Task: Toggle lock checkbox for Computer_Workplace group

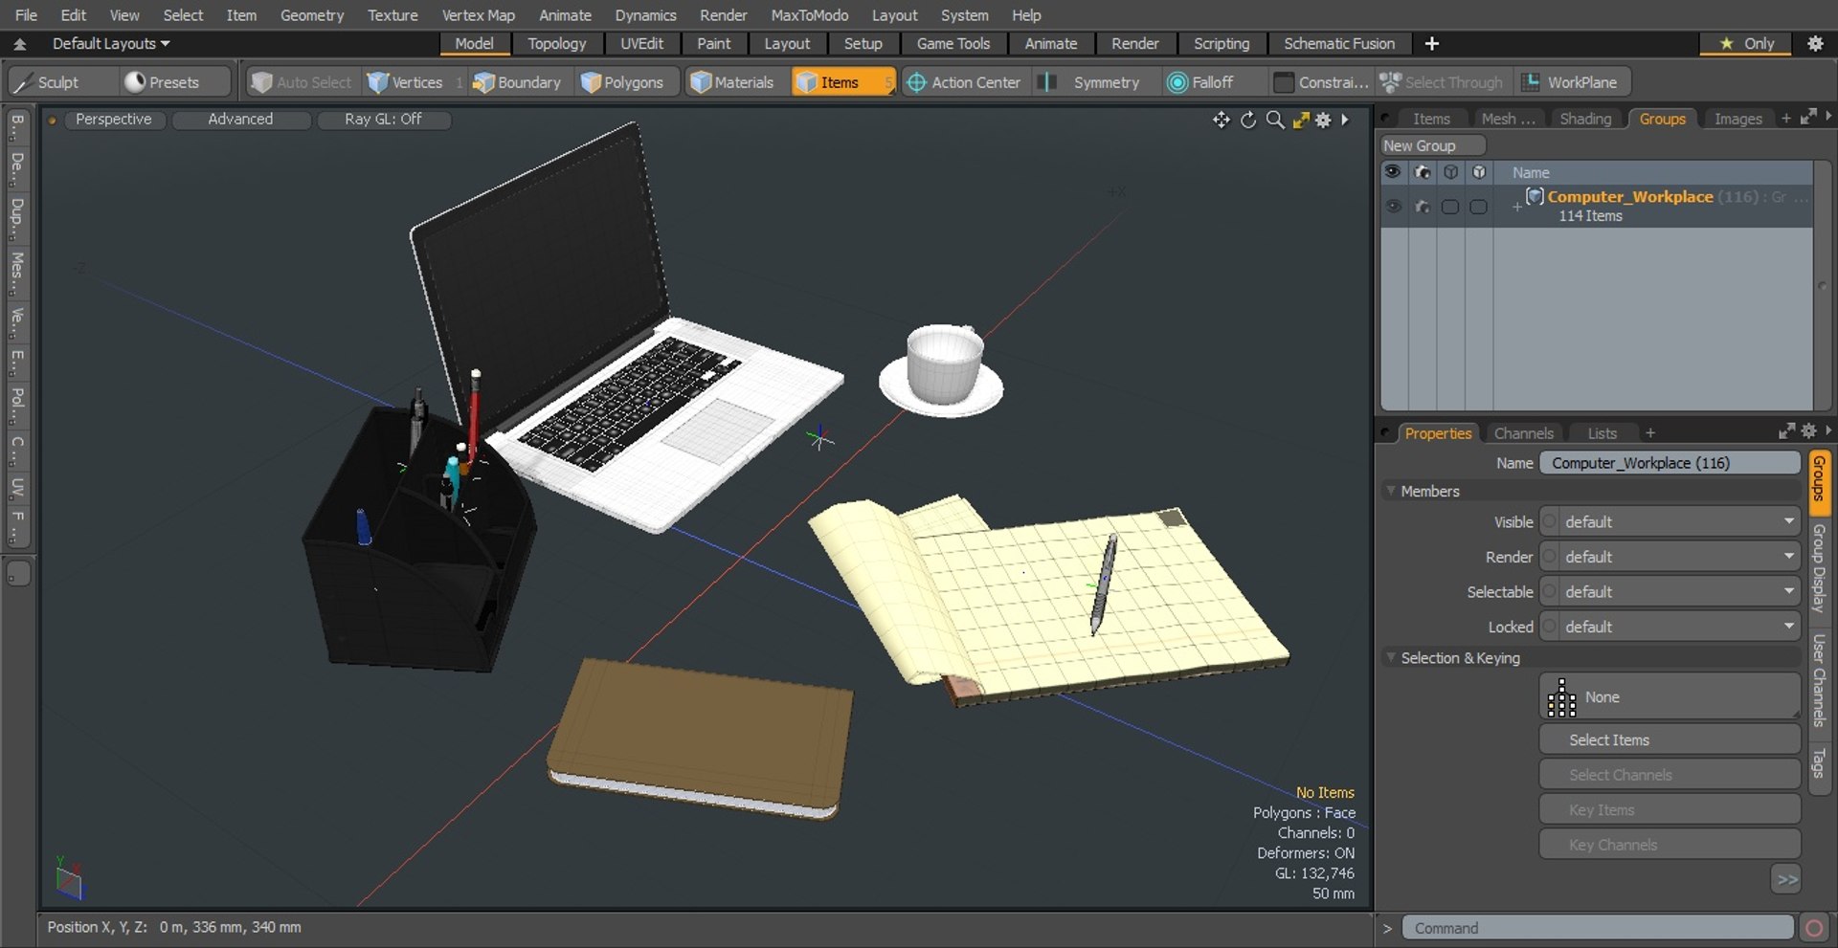Action: (x=1479, y=207)
